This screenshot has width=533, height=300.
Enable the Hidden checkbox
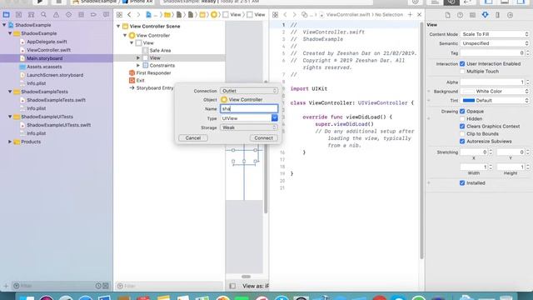click(462, 118)
